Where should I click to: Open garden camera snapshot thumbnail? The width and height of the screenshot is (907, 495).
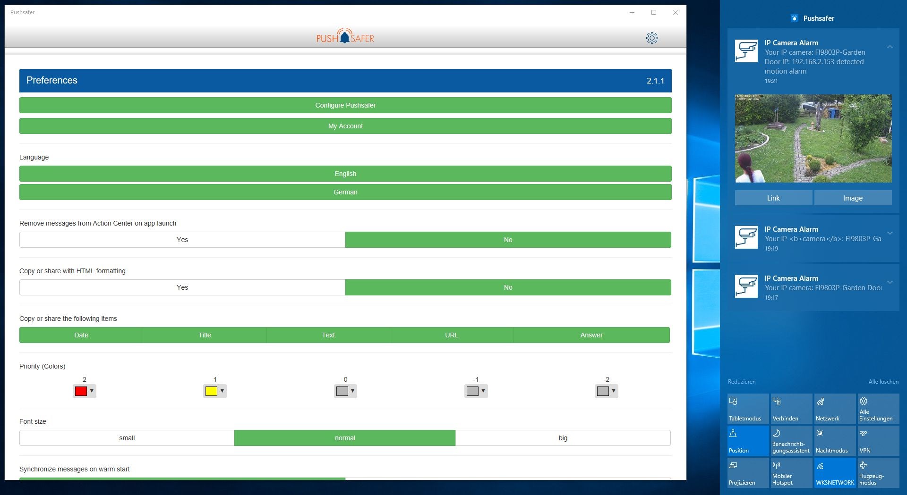(x=813, y=138)
